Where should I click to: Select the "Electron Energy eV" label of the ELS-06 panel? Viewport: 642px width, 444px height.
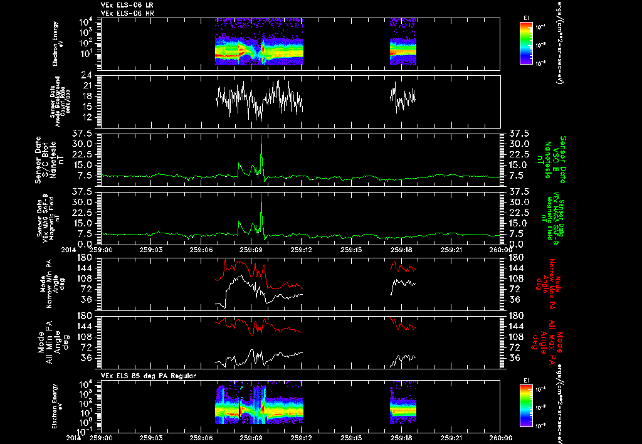click(58, 44)
